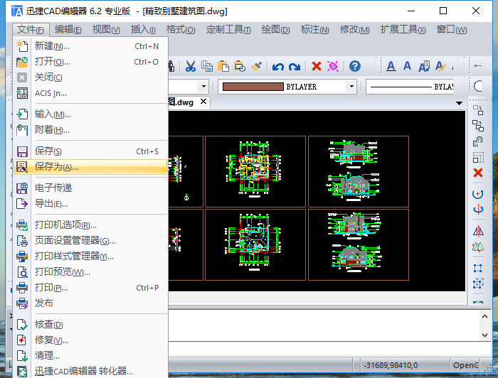Click the OpenG status bar button
The image size is (498, 378).
tap(465, 366)
